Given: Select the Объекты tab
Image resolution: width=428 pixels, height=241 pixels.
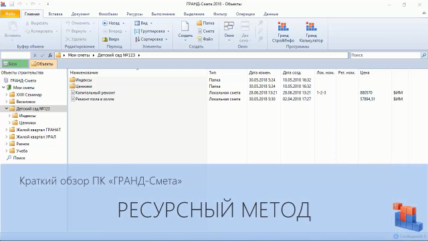Looking at the screenshot, I should (x=43, y=64).
